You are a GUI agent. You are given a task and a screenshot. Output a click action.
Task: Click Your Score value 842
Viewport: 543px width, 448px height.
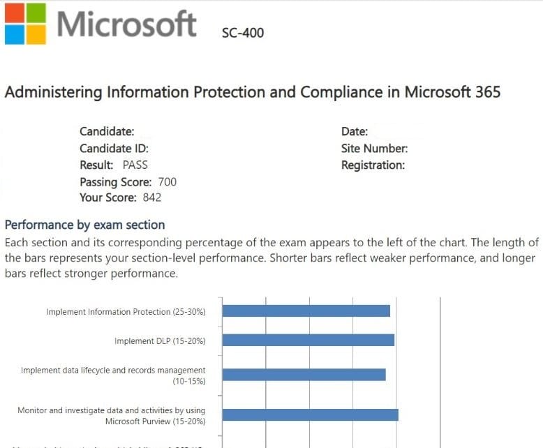pos(151,197)
